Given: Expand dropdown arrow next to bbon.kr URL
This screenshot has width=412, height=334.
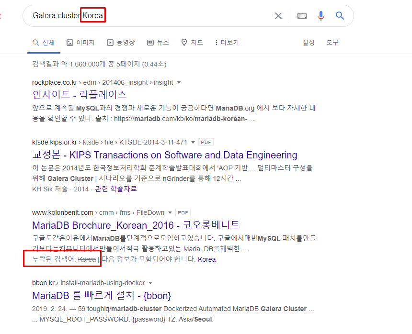Looking at the screenshot, I should (150, 283).
